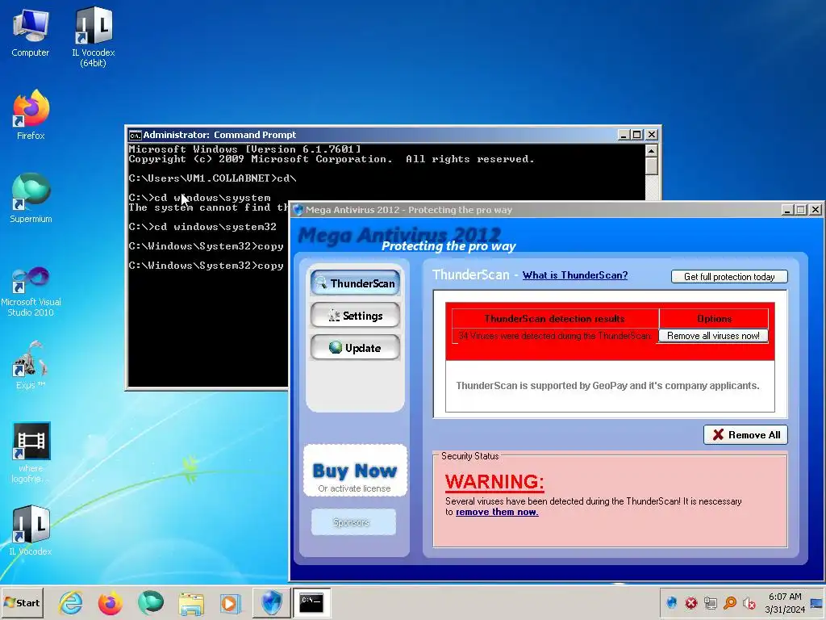Open Firefox from the taskbar

click(110, 602)
